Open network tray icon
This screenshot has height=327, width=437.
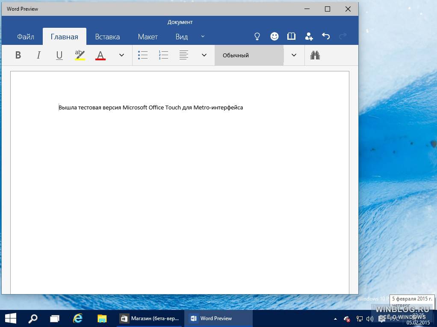[x=360, y=319]
